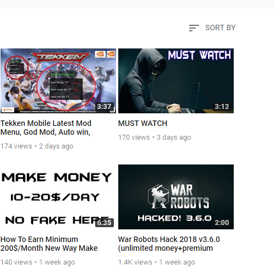Click title 'How To Earn Minimum 200$/Month'
Image resolution: width=275 pixels, height=275 pixels.
coord(49,244)
